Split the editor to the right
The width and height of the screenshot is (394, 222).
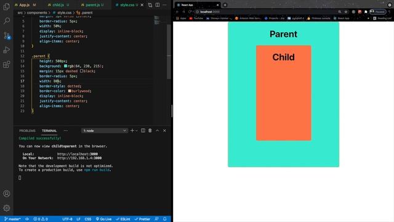pos(158,5)
